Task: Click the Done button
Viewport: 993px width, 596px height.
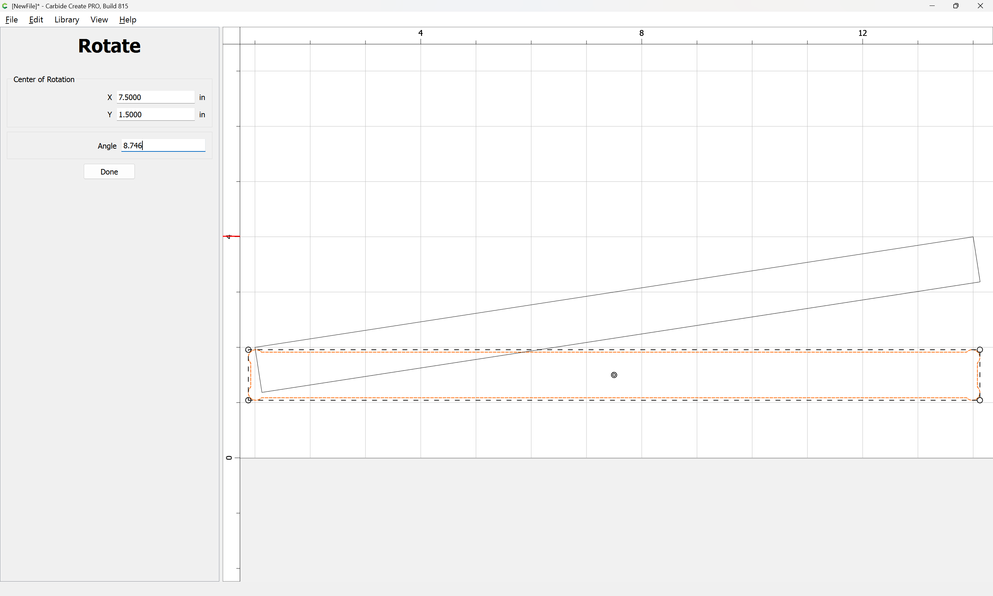Action: pyautogui.click(x=109, y=171)
